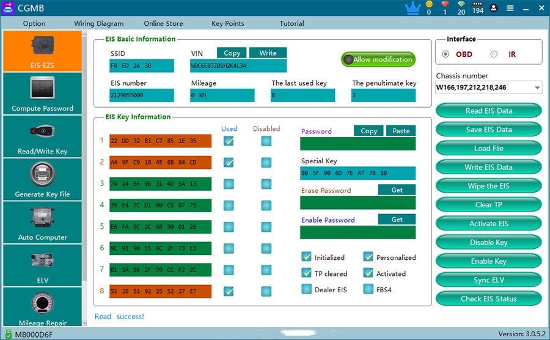Click the Save EIS Data button

[x=489, y=130]
